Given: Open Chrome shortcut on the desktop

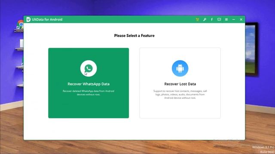Looking at the screenshot, I should tap(20, 26).
